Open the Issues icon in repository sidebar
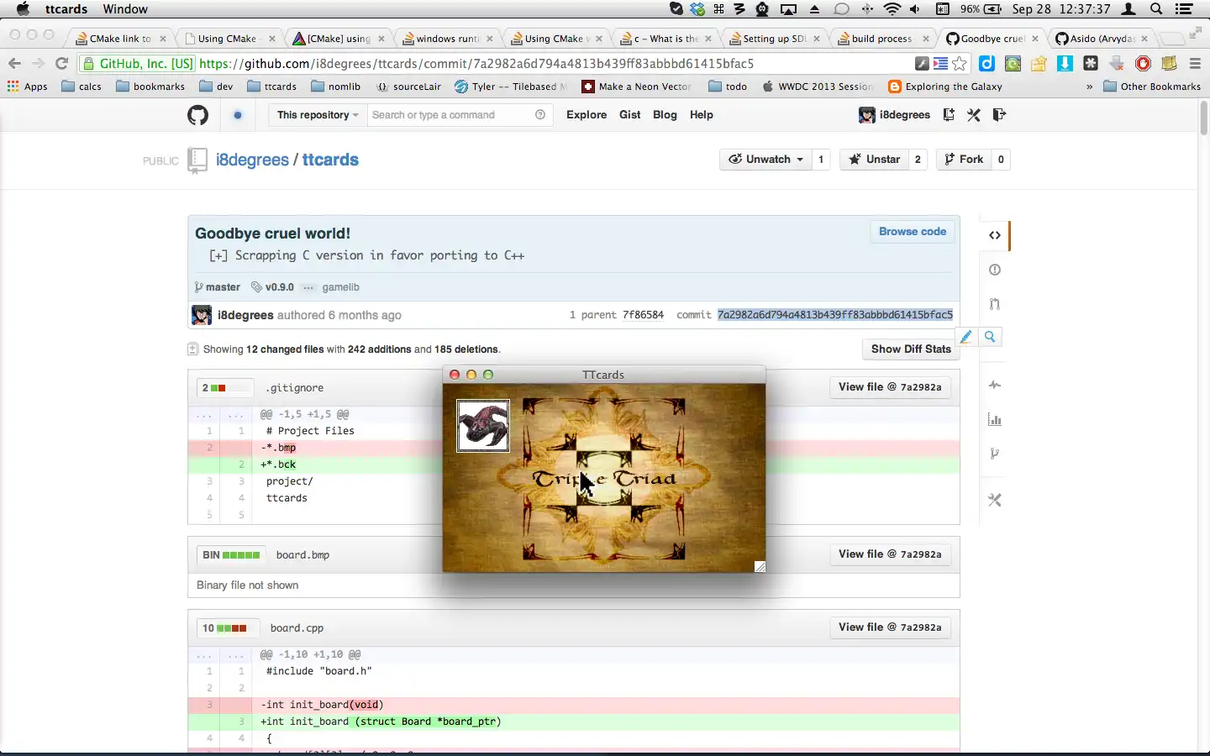This screenshot has width=1210, height=756. [x=995, y=270]
